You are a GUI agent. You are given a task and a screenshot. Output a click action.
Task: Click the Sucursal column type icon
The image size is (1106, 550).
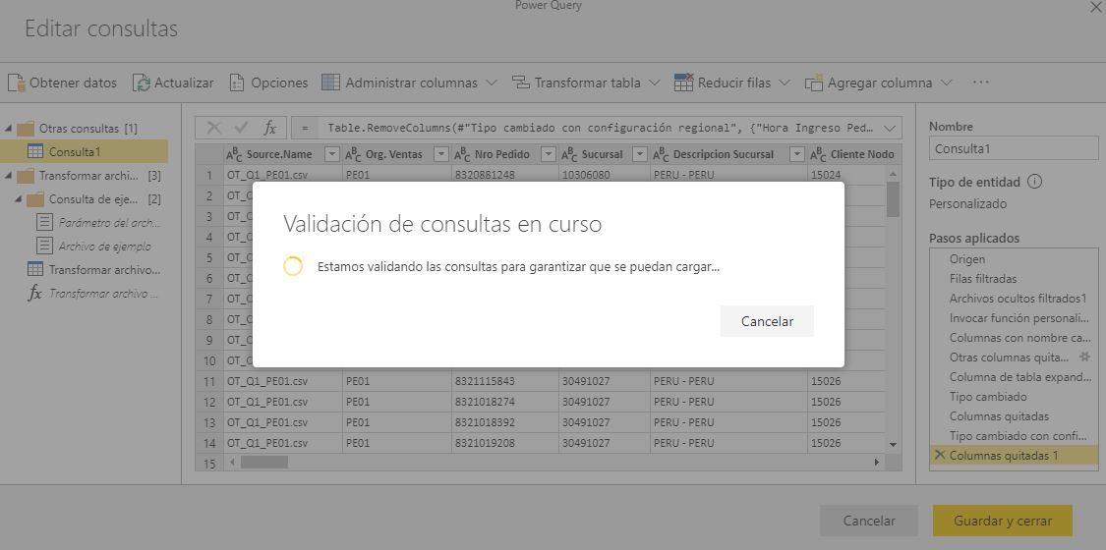pyautogui.click(x=569, y=155)
